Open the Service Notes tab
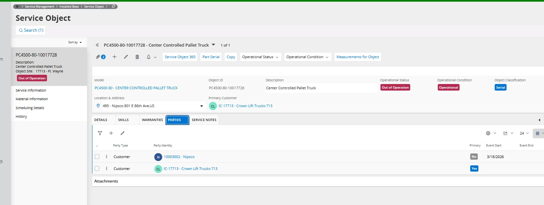The image size is (544, 205). pyautogui.click(x=204, y=120)
